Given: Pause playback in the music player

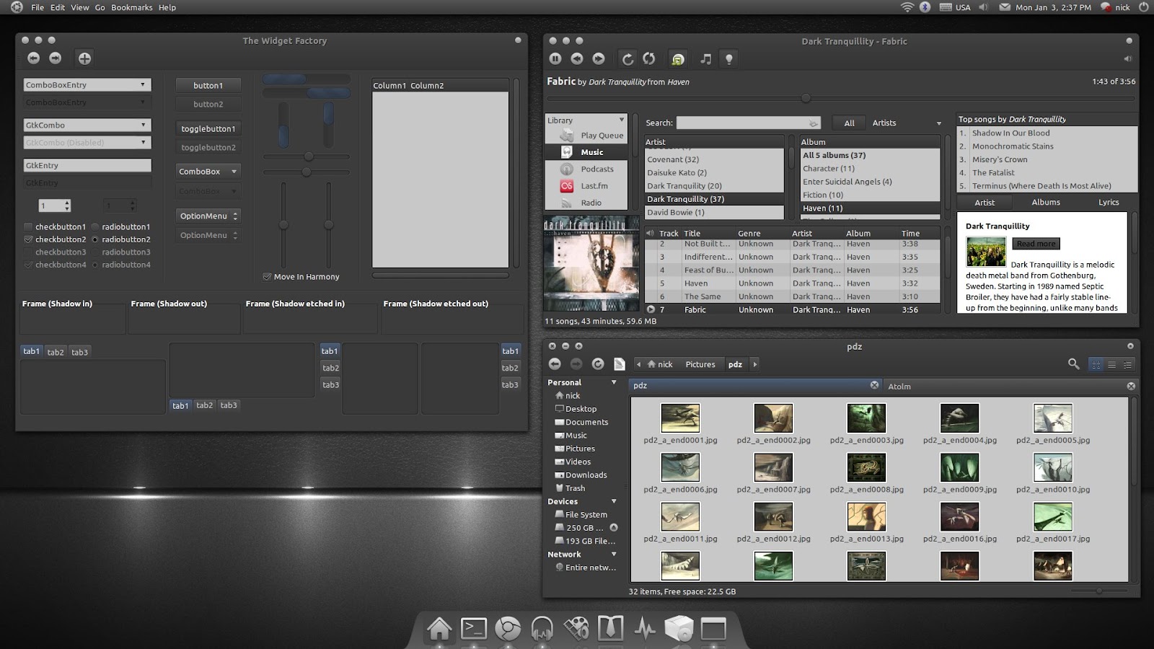Looking at the screenshot, I should [x=555, y=59].
